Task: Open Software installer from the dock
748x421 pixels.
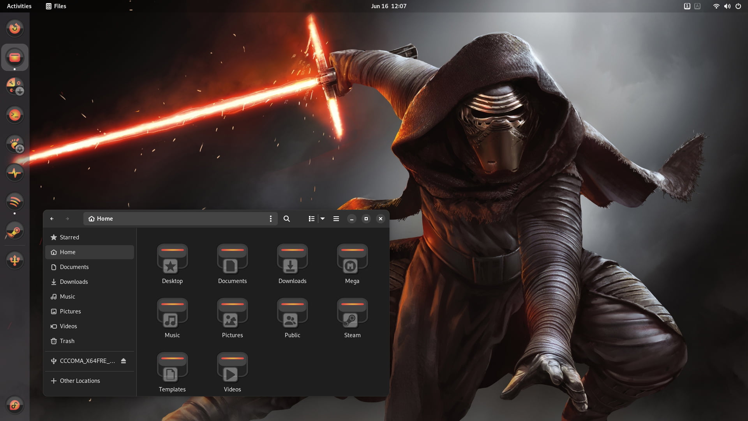Action: 15,86
